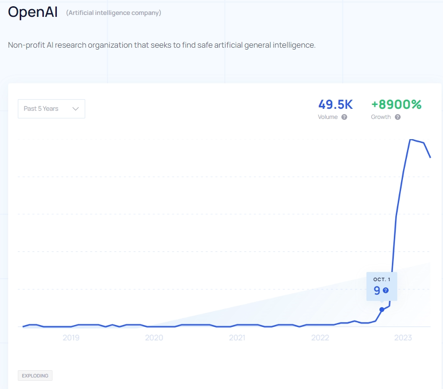Select the 2021 x-axis year label
Viewport: 443px width, 389px height.
237,337
